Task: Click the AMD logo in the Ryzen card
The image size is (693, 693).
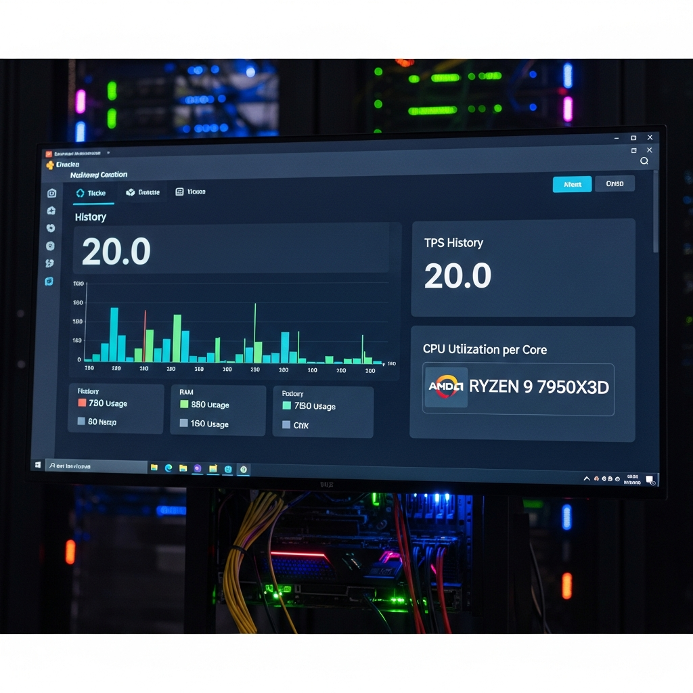Action: coord(446,386)
